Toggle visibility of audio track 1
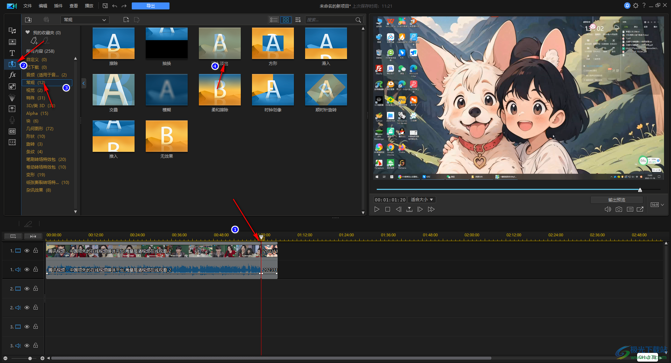The height and width of the screenshot is (363, 671). (x=27, y=269)
